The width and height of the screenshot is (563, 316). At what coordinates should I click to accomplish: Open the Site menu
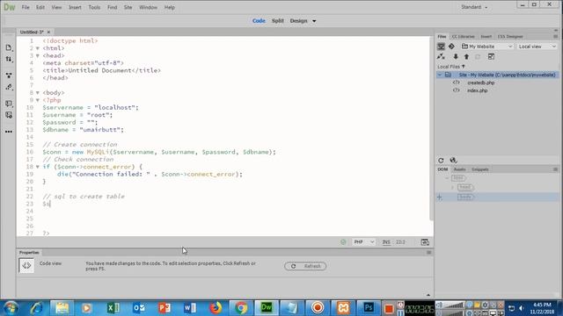(x=128, y=7)
